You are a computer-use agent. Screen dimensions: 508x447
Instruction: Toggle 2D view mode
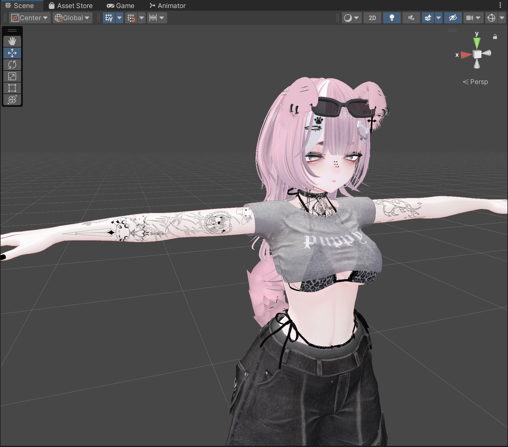372,18
